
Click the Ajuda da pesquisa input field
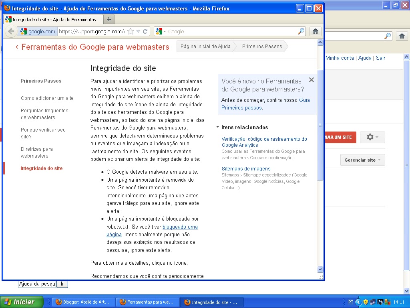point(37,284)
